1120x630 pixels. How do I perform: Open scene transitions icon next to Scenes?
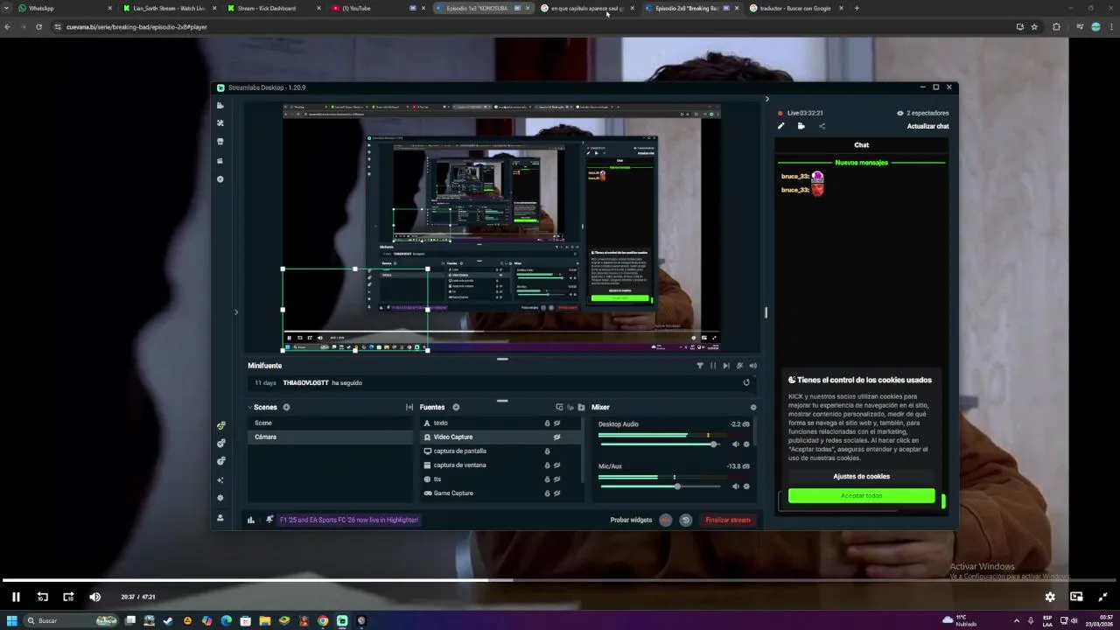point(409,407)
